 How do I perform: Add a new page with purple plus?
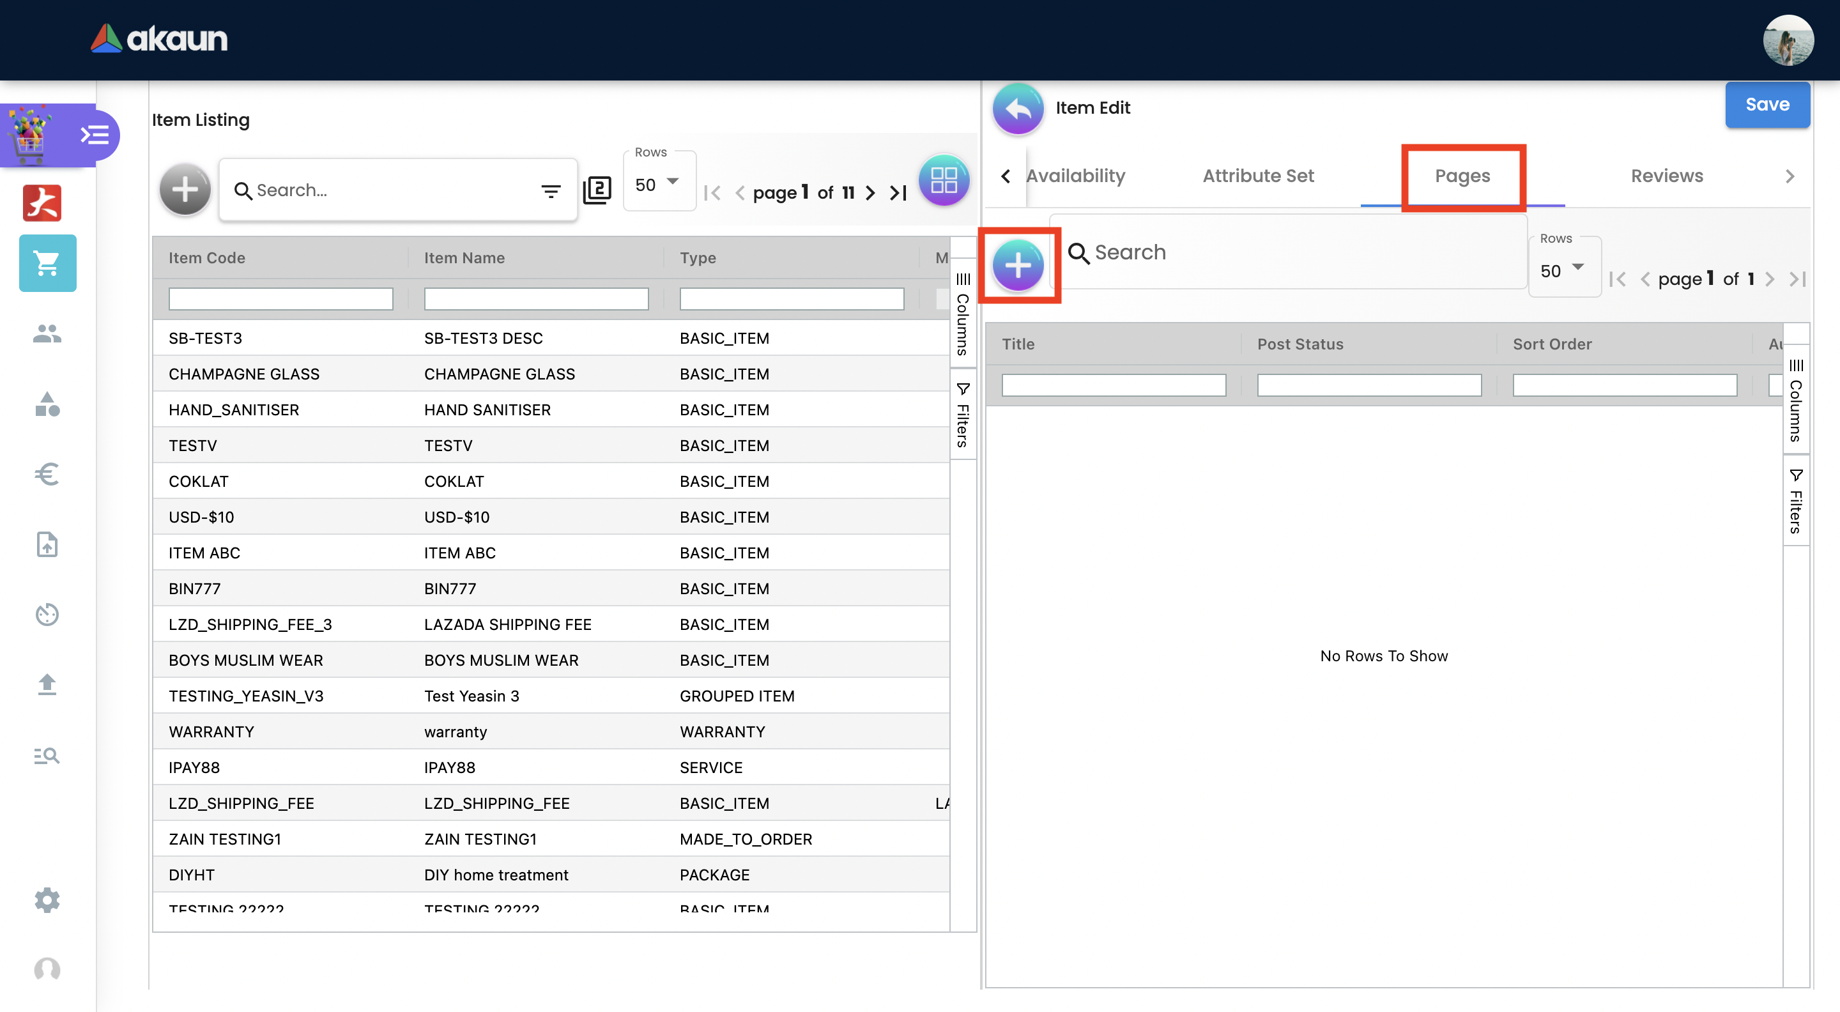pos(1018,266)
